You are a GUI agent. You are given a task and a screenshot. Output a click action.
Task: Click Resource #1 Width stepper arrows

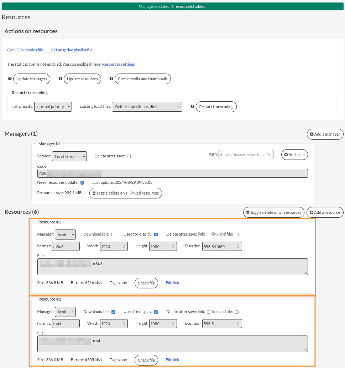pyautogui.click(x=124, y=246)
